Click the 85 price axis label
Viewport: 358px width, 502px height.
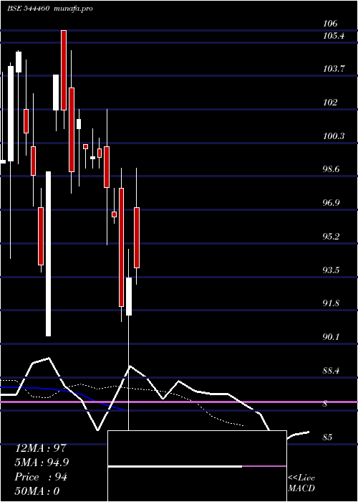tap(328, 437)
